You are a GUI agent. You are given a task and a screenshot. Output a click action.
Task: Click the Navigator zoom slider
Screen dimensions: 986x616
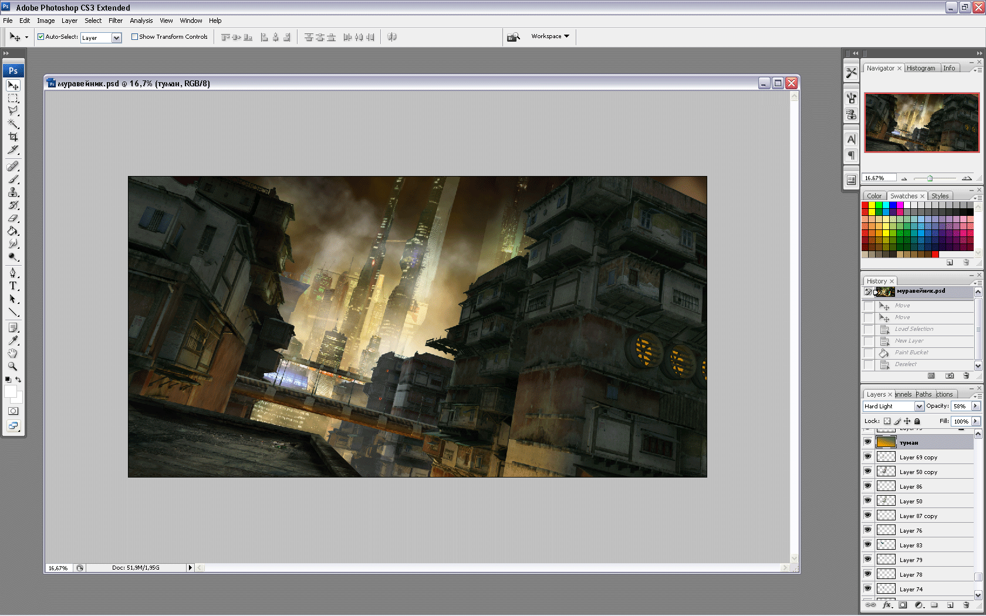[x=930, y=178]
